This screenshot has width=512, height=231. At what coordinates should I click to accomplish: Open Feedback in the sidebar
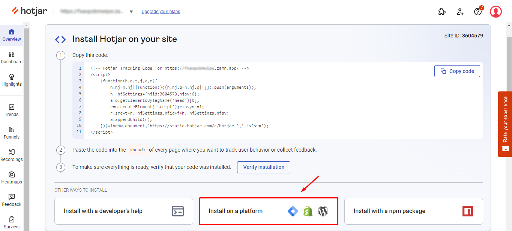(x=12, y=200)
